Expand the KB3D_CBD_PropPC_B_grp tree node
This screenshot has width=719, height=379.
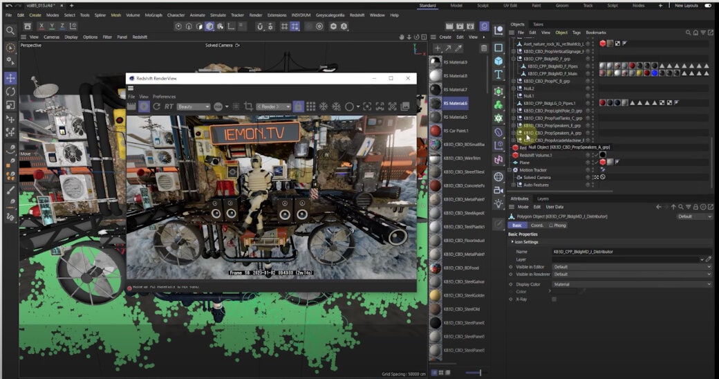pos(514,81)
